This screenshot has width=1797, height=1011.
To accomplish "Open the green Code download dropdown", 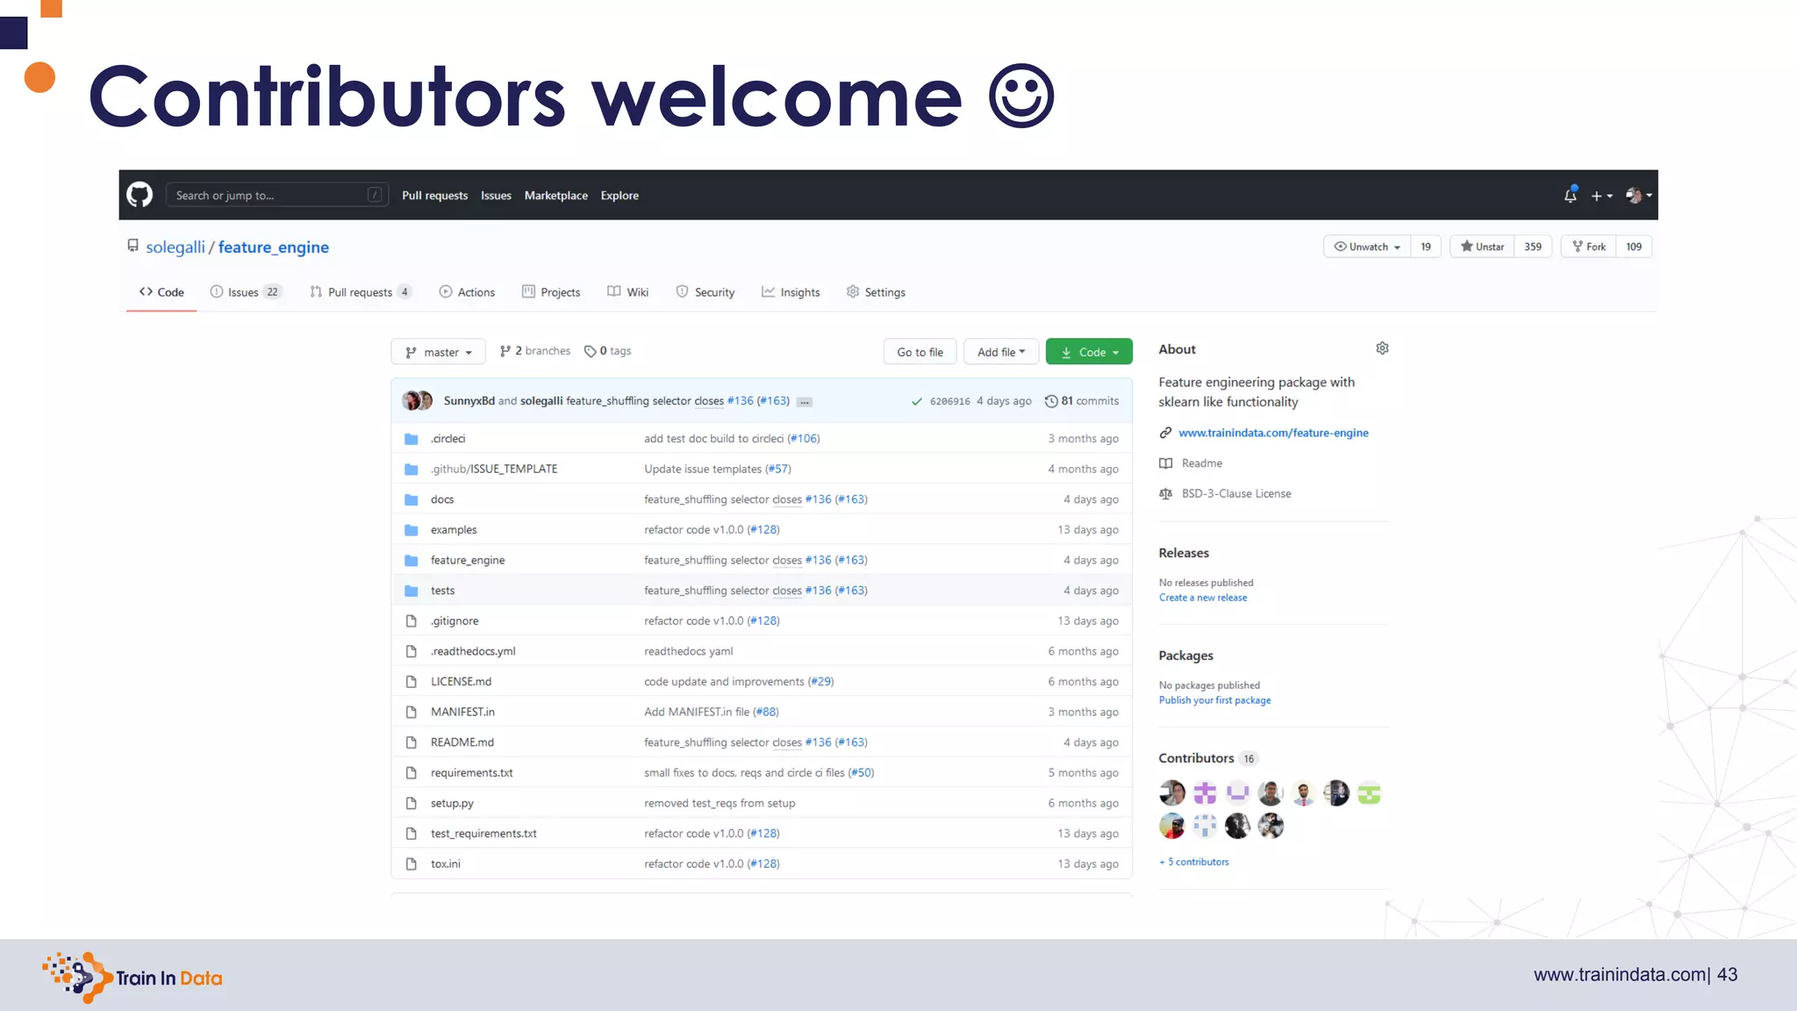I will pyautogui.click(x=1089, y=352).
